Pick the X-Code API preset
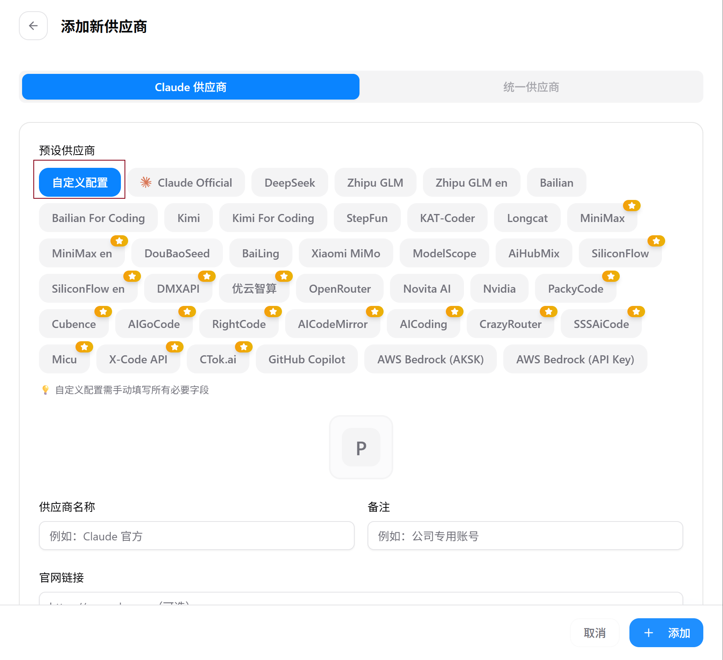723x660 pixels. [138, 359]
